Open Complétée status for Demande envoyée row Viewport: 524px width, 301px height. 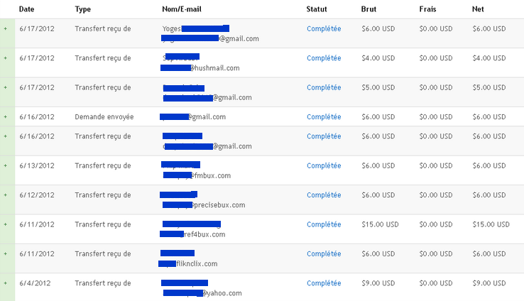[x=324, y=117]
